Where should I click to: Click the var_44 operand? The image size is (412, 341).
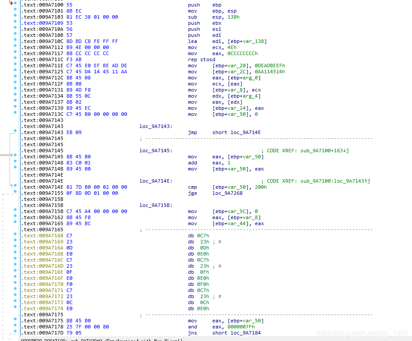pyautogui.click(x=237, y=224)
